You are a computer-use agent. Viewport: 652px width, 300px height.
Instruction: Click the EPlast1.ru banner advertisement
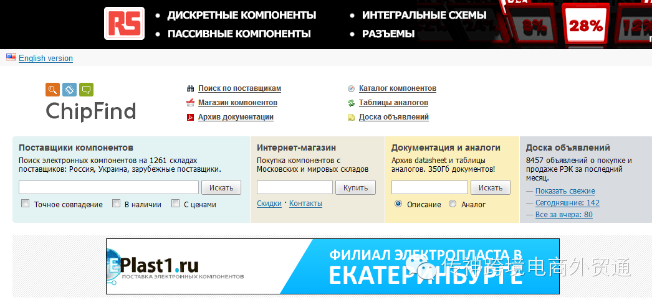(333, 266)
